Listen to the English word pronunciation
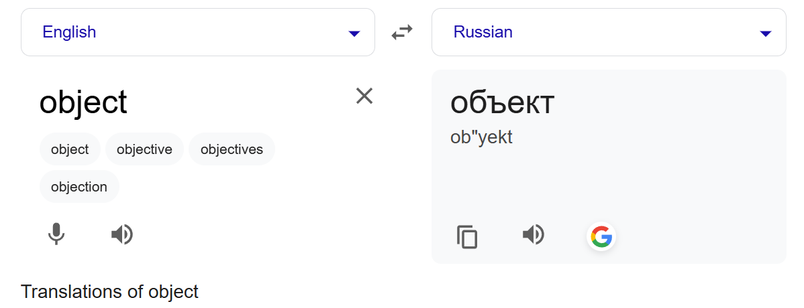Viewport: 804px width, 308px height. 122,235
